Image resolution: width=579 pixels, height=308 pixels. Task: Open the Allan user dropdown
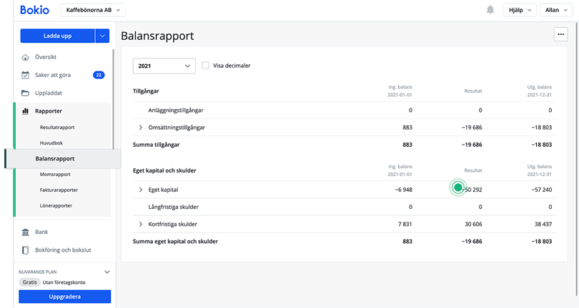pyautogui.click(x=555, y=10)
